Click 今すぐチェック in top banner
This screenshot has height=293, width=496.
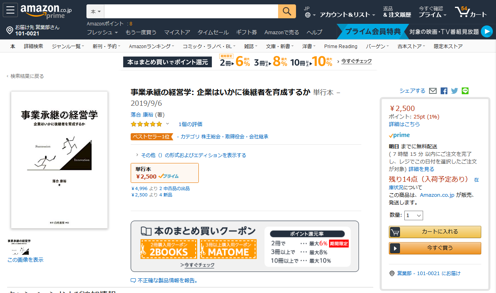[x=357, y=61]
